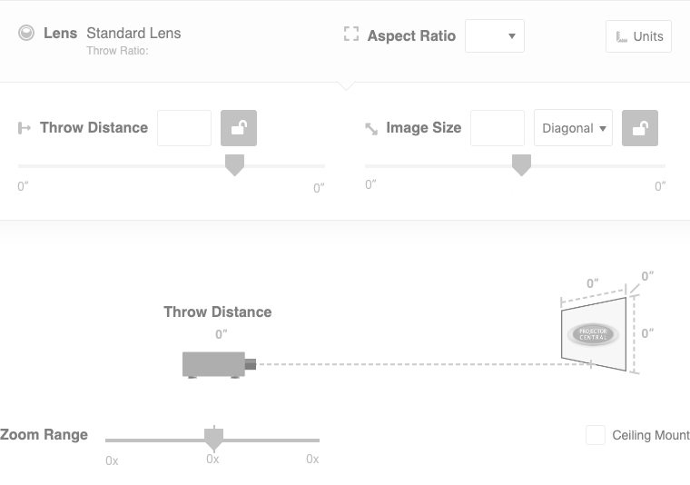This screenshot has height=485, width=690.
Task: Click the Aspect Ratio dropdown arrow
Action: (x=512, y=36)
